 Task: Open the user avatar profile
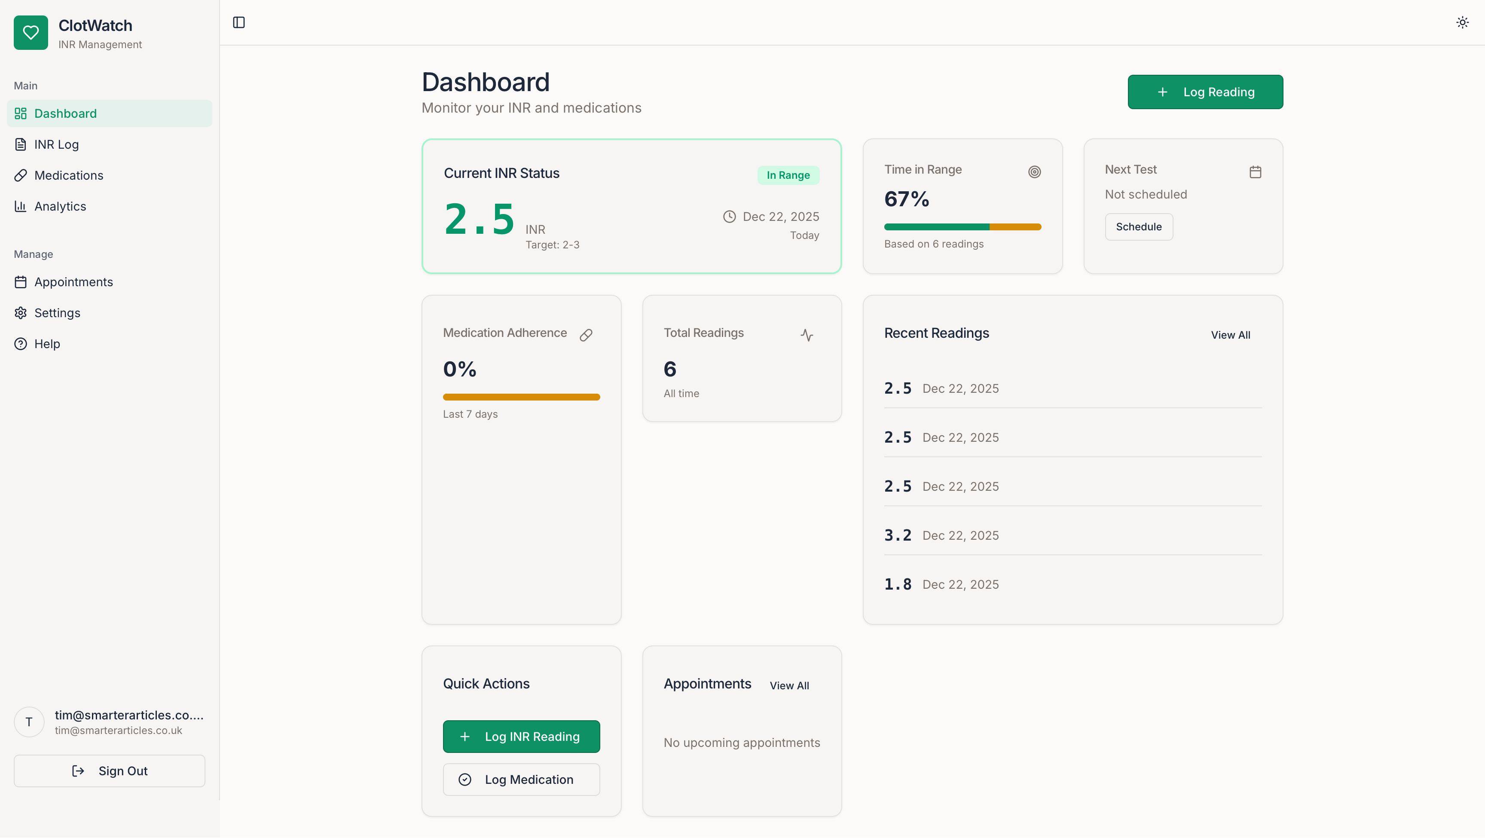click(x=28, y=722)
